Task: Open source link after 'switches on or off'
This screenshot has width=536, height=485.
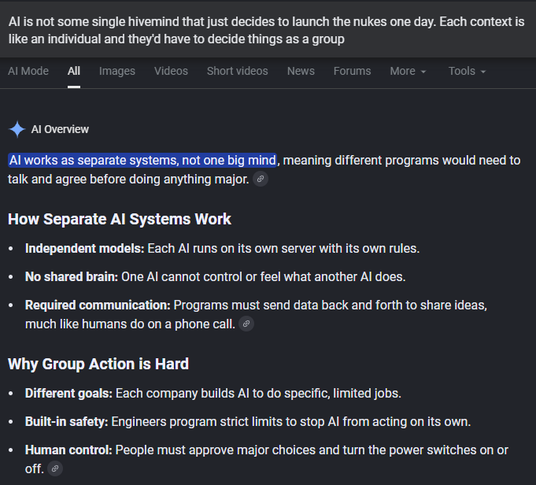Action: pyautogui.click(x=55, y=468)
